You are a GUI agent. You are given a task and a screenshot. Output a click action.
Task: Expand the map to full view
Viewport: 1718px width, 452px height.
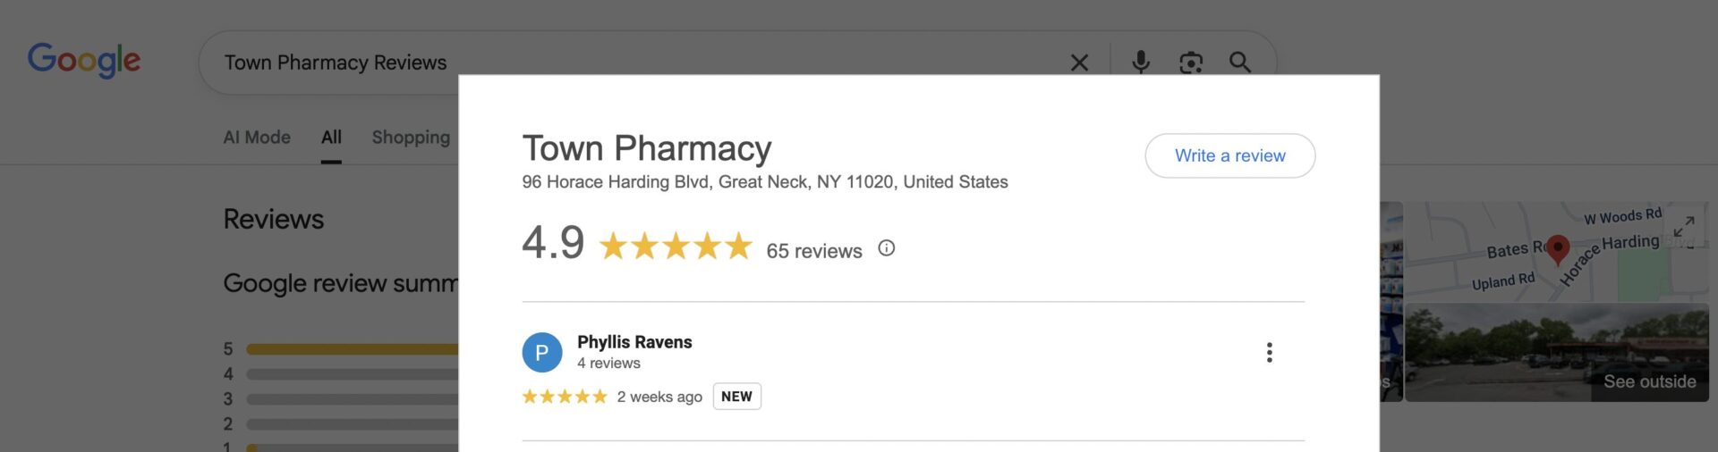1683,226
